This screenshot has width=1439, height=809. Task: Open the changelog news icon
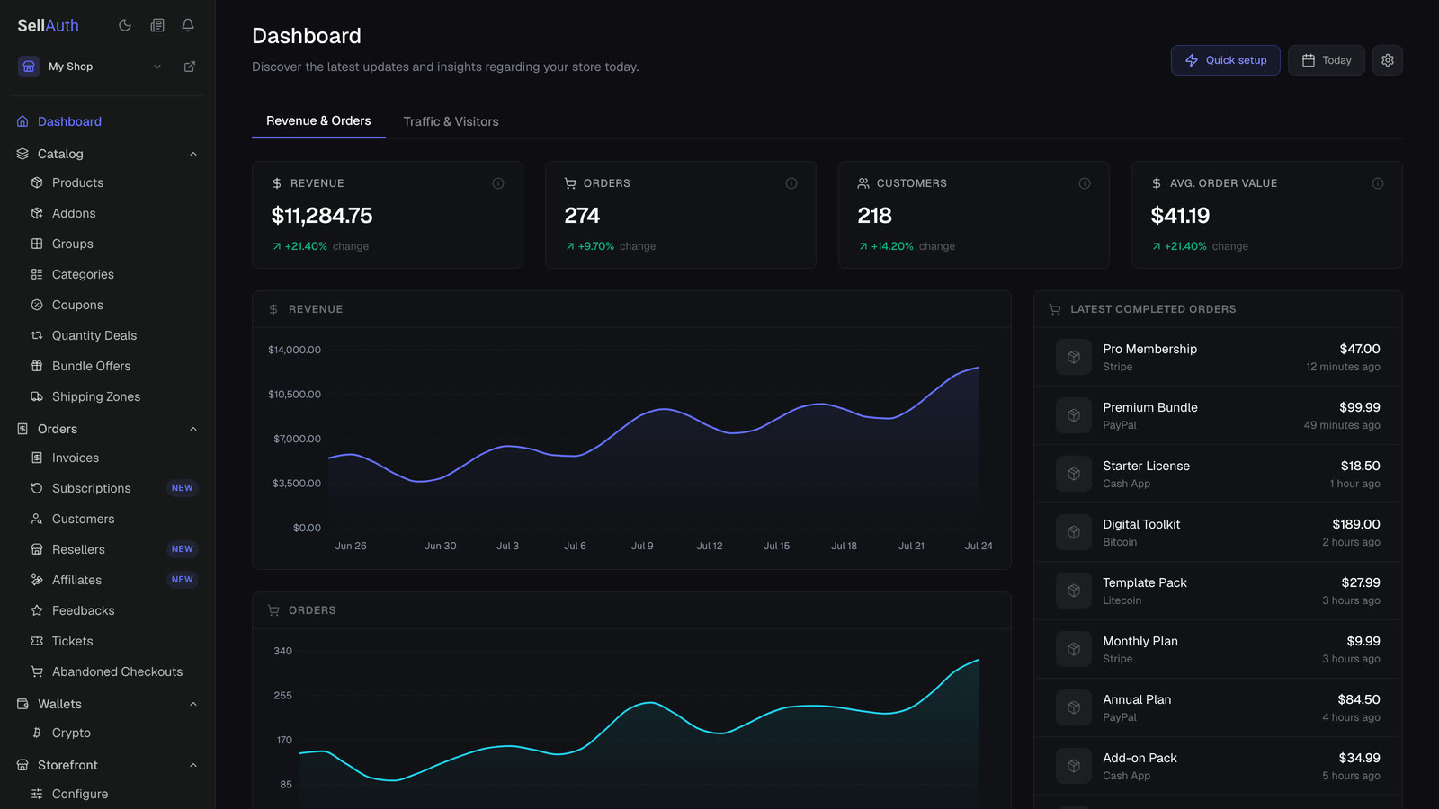point(157,25)
